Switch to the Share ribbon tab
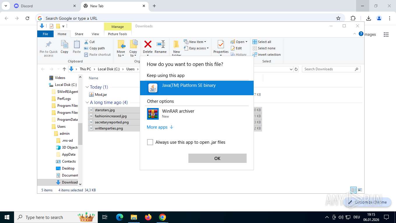The height and width of the screenshot is (223, 396). (79, 34)
